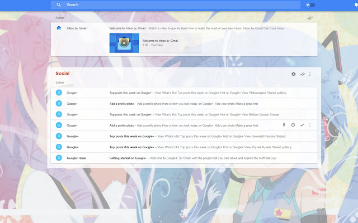Image resolution: width=358 pixels, height=223 pixels.
Task: Click avatar on Zbynek Kysela email row
Action: [59, 147]
